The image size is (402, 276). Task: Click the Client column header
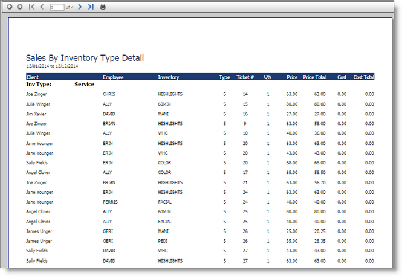tap(33, 77)
